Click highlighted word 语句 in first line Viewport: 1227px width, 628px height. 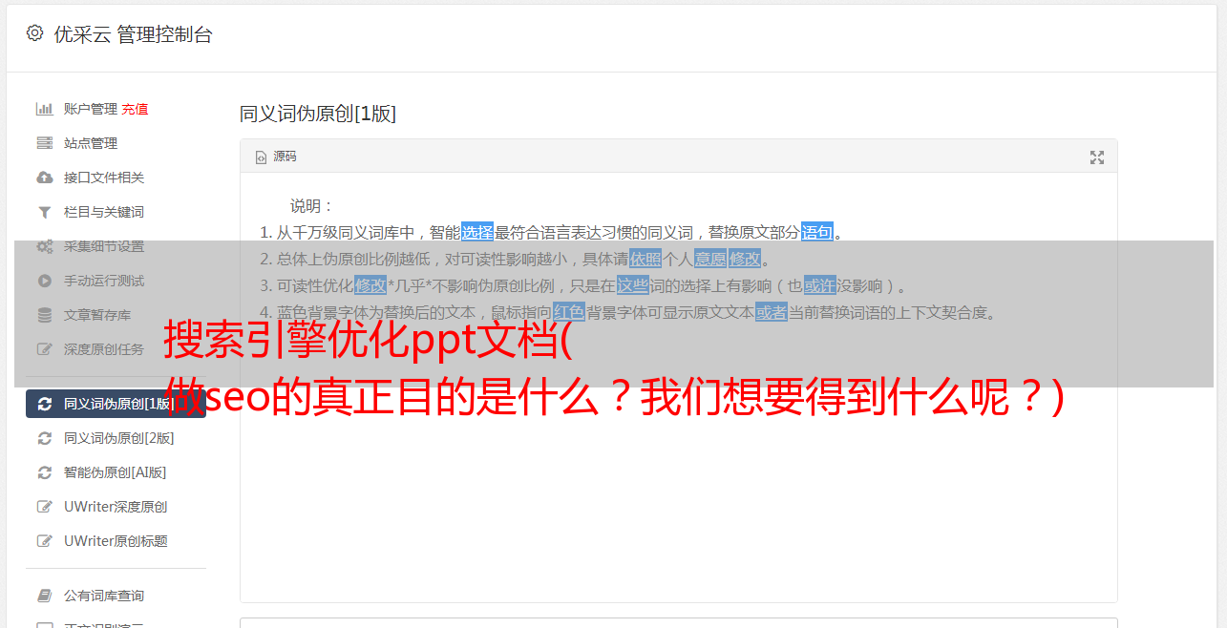817,232
